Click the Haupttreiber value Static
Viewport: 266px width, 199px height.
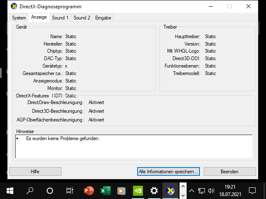point(210,36)
